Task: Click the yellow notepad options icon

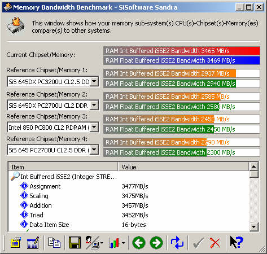Action: (16, 243)
